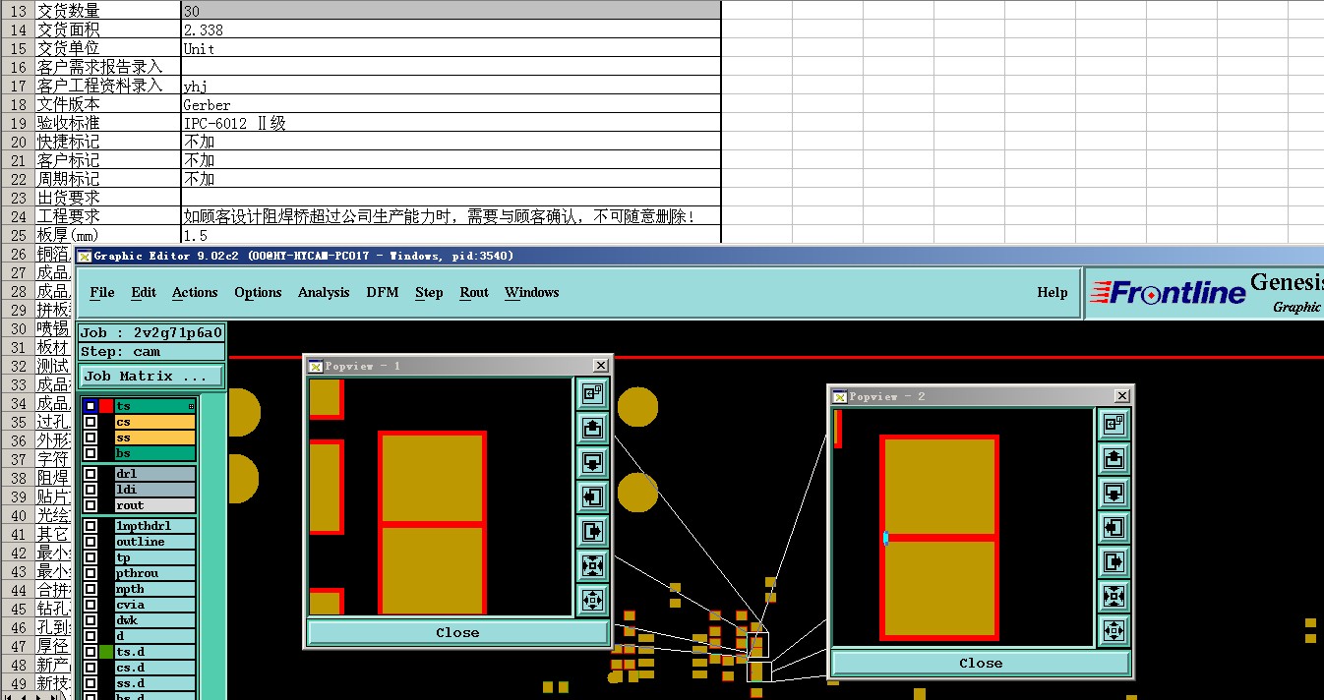The image size is (1324, 700).
Task: Pan up in Popview 2
Action: pyautogui.click(x=1113, y=459)
